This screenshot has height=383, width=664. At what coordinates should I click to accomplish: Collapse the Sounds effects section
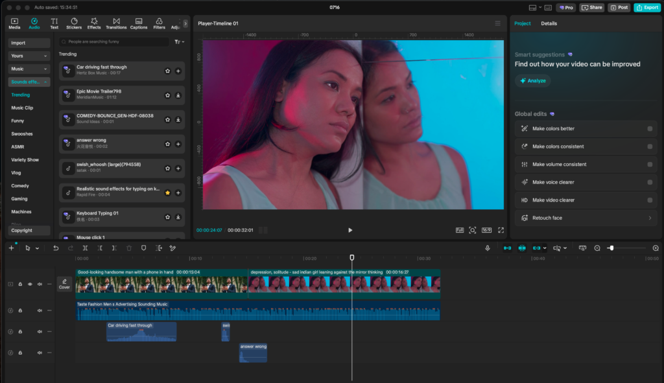coord(29,82)
